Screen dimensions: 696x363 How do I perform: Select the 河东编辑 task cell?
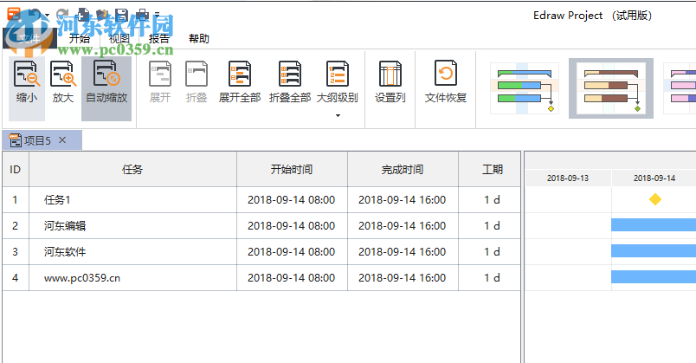tap(132, 226)
